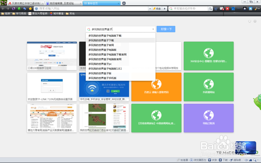The image size is (261, 163).
Task: Open the wrench tools menu
Action: click(x=257, y=9)
